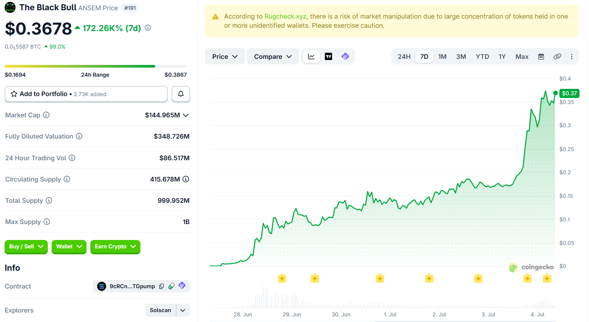Click the news marker under 28. Jun end
The image size is (589, 322).
pos(282,278)
